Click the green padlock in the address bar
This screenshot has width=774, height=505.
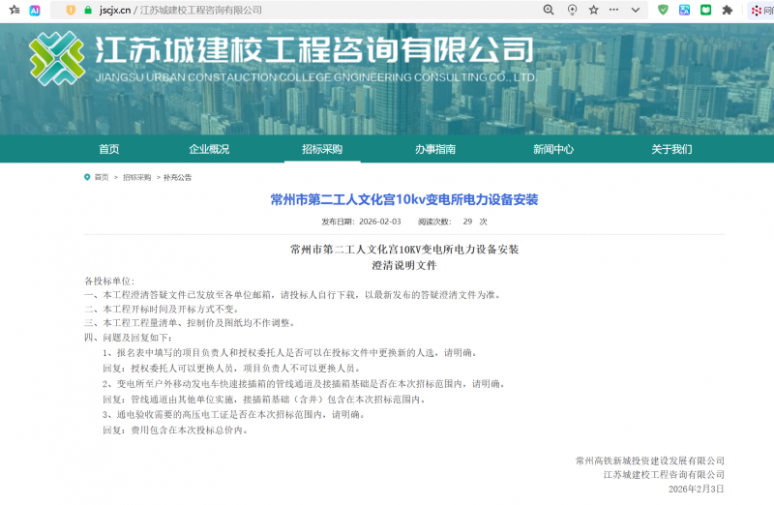click(x=88, y=10)
